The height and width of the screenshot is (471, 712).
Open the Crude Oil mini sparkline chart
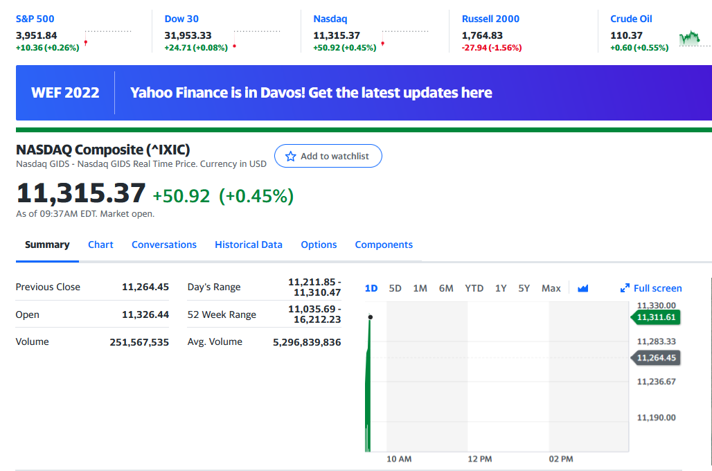[x=695, y=39]
